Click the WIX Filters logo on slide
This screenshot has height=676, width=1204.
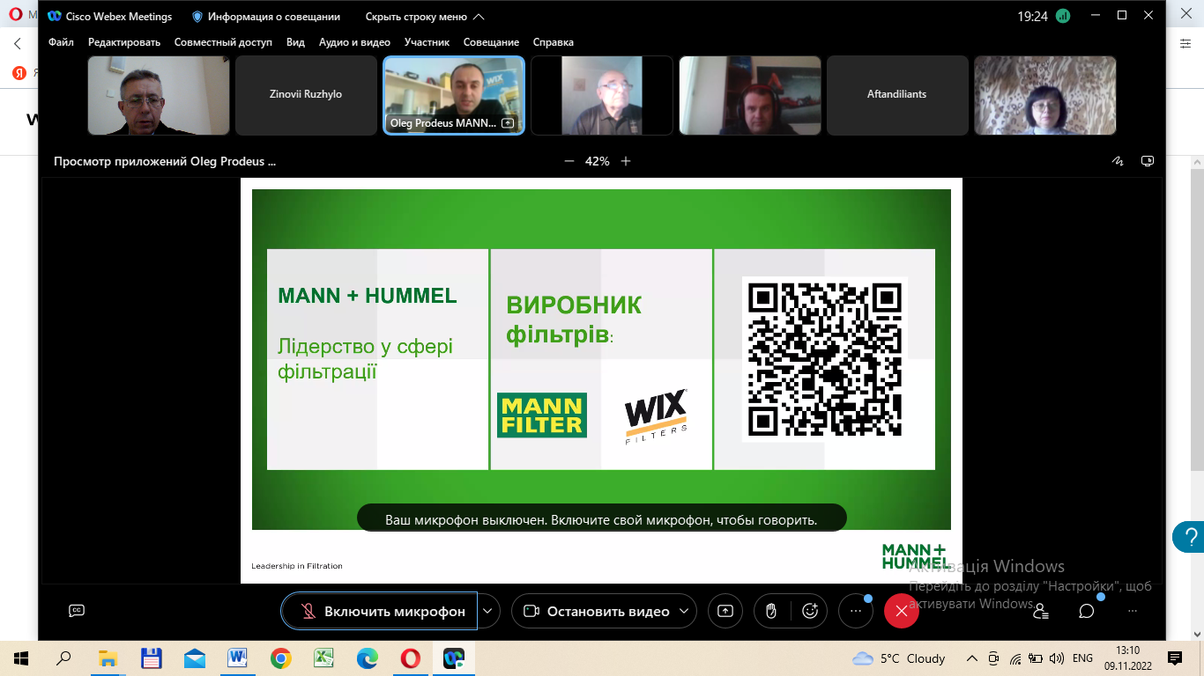point(656,415)
